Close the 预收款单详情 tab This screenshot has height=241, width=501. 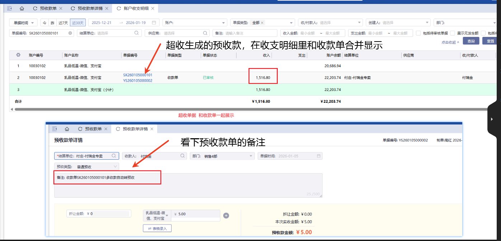[108, 8]
